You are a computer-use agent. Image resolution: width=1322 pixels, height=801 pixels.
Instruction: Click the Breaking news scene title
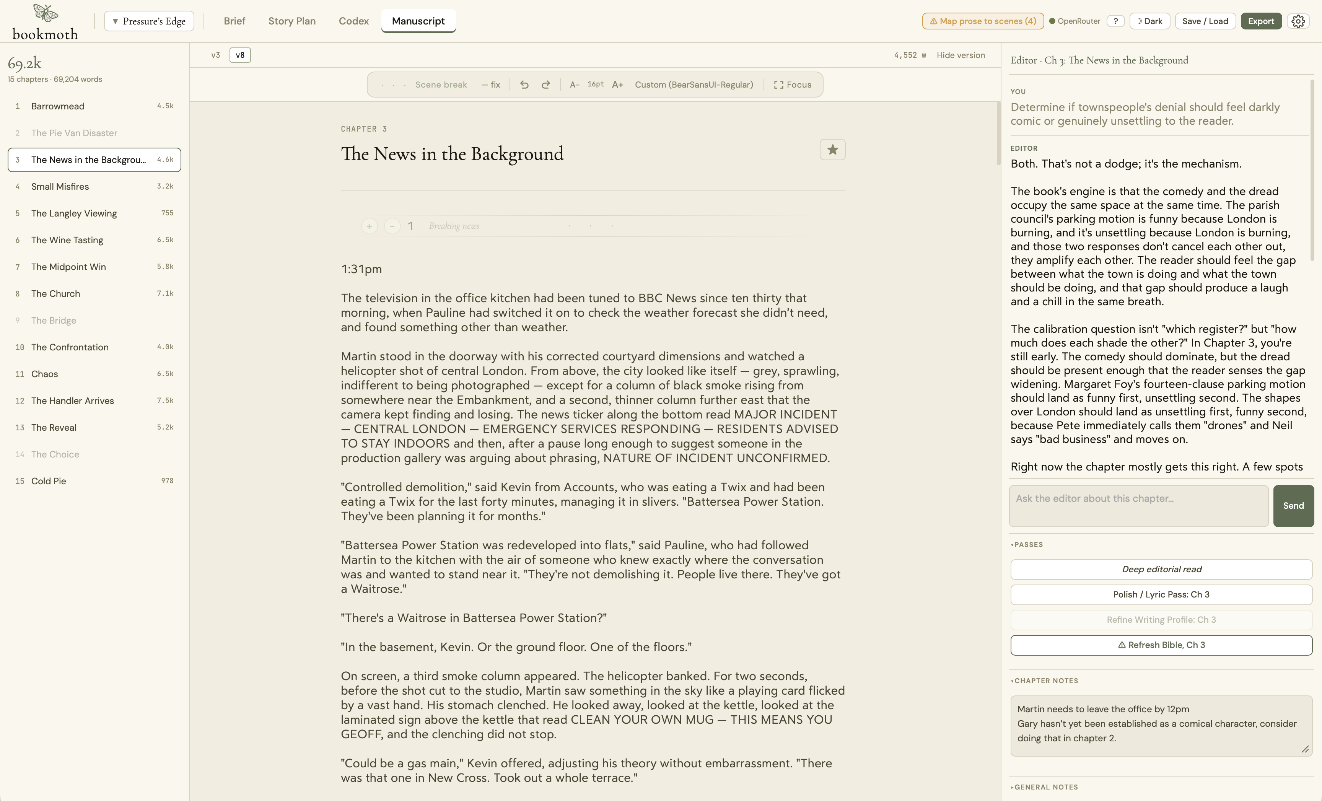click(x=454, y=226)
